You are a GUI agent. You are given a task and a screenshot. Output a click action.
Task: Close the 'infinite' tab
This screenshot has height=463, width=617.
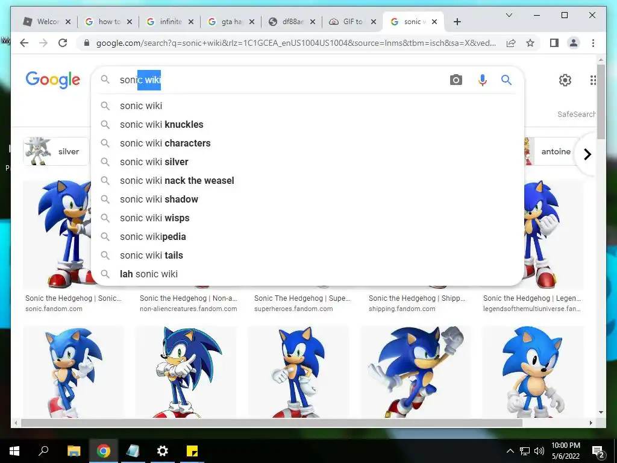click(191, 22)
